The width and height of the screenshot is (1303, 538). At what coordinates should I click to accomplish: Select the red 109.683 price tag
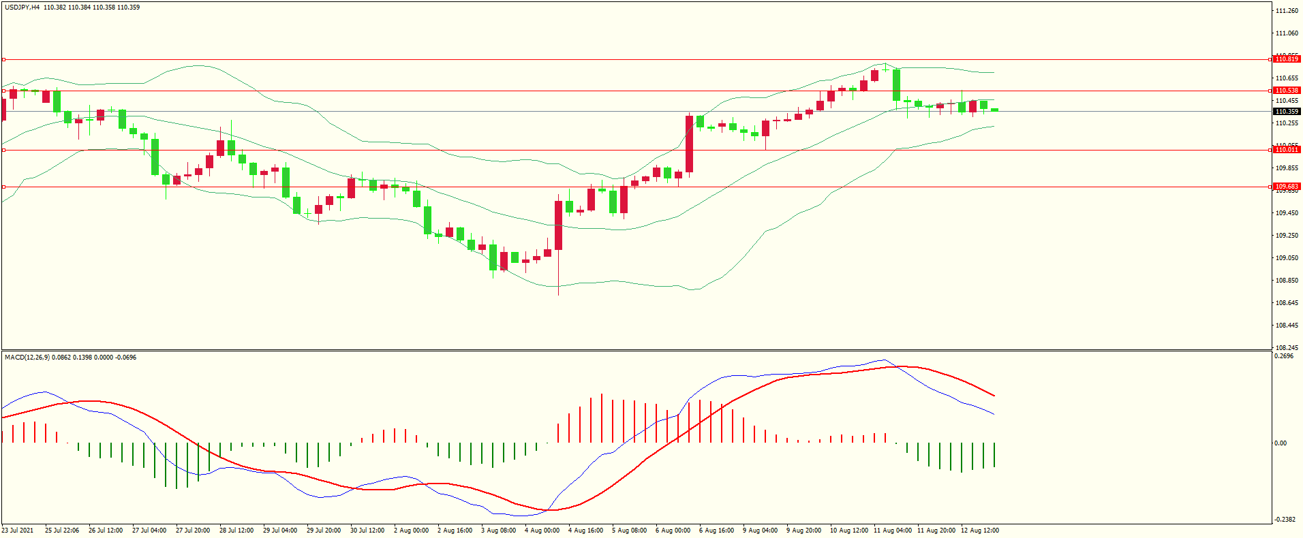click(1287, 187)
